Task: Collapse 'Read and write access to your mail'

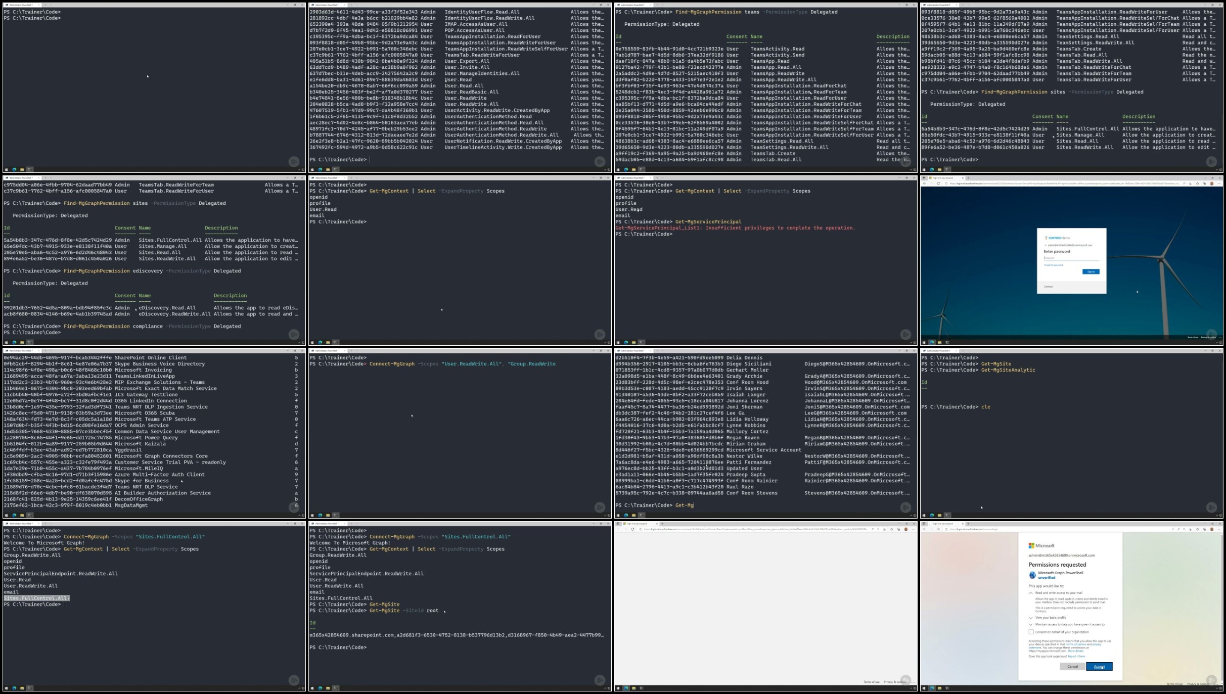Action: 1030,593
